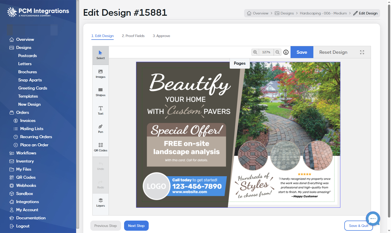Screen dimensions: 391x233
Task: Expand editor to fullscreen
Action: point(362,52)
